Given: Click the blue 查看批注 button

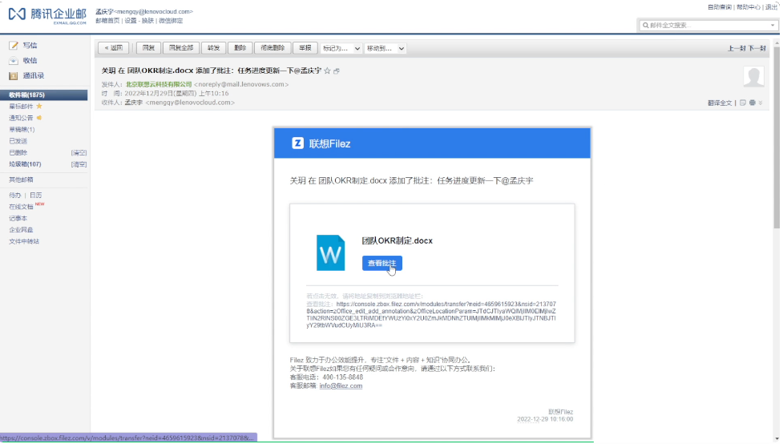Looking at the screenshot, I should (x=382, y=264).
